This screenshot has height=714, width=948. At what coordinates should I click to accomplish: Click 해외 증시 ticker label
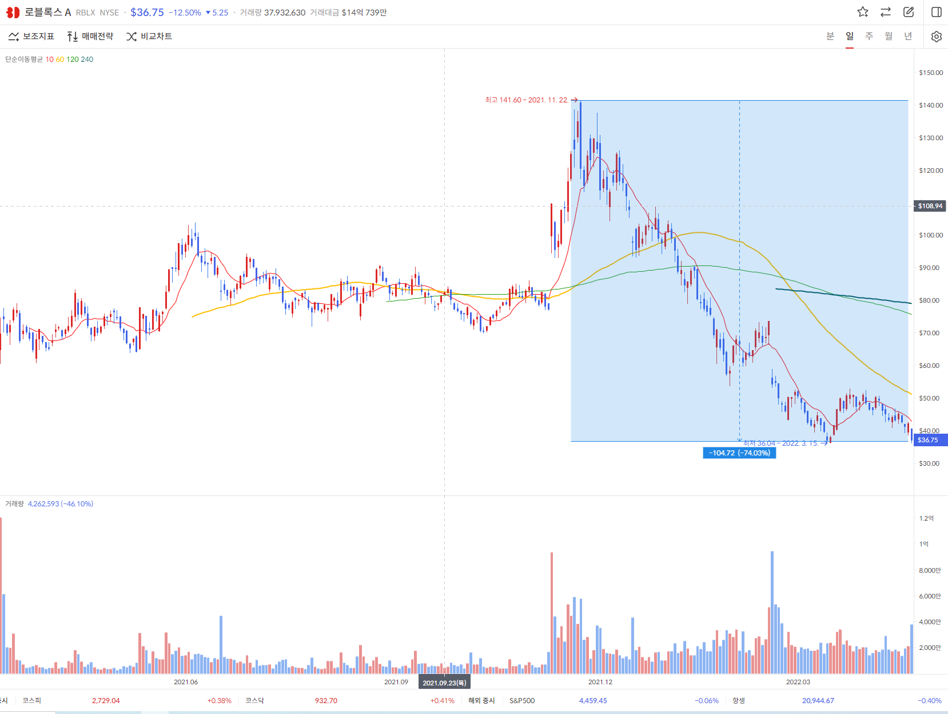(481, 701)
